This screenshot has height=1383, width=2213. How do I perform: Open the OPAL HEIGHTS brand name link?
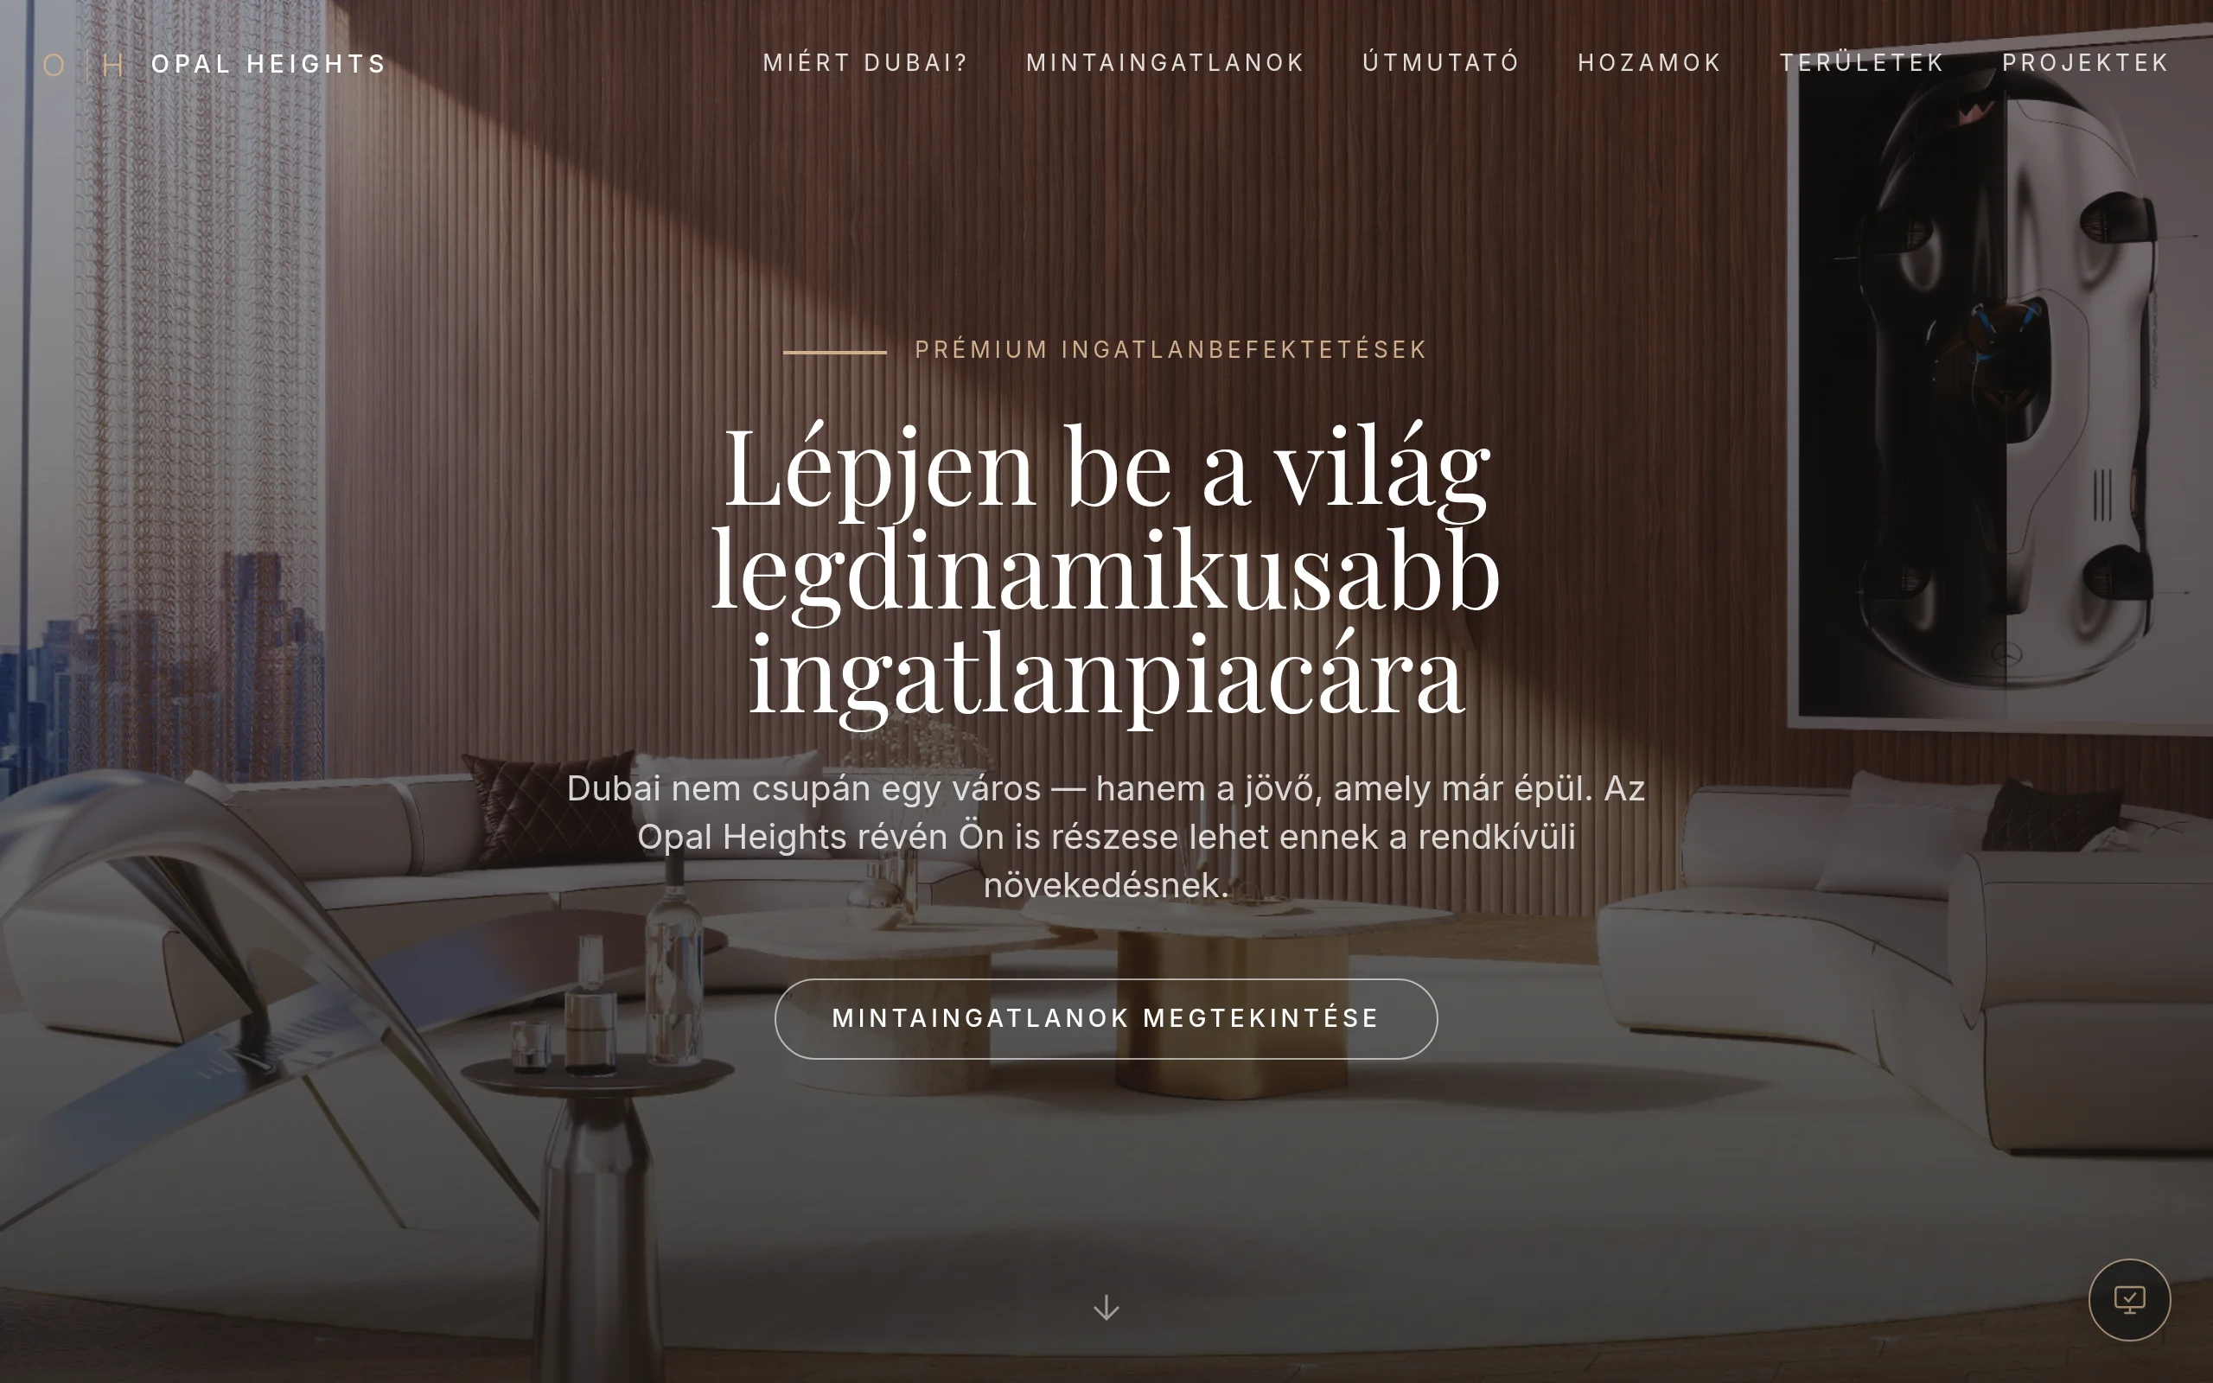click(x=269, y=64)
